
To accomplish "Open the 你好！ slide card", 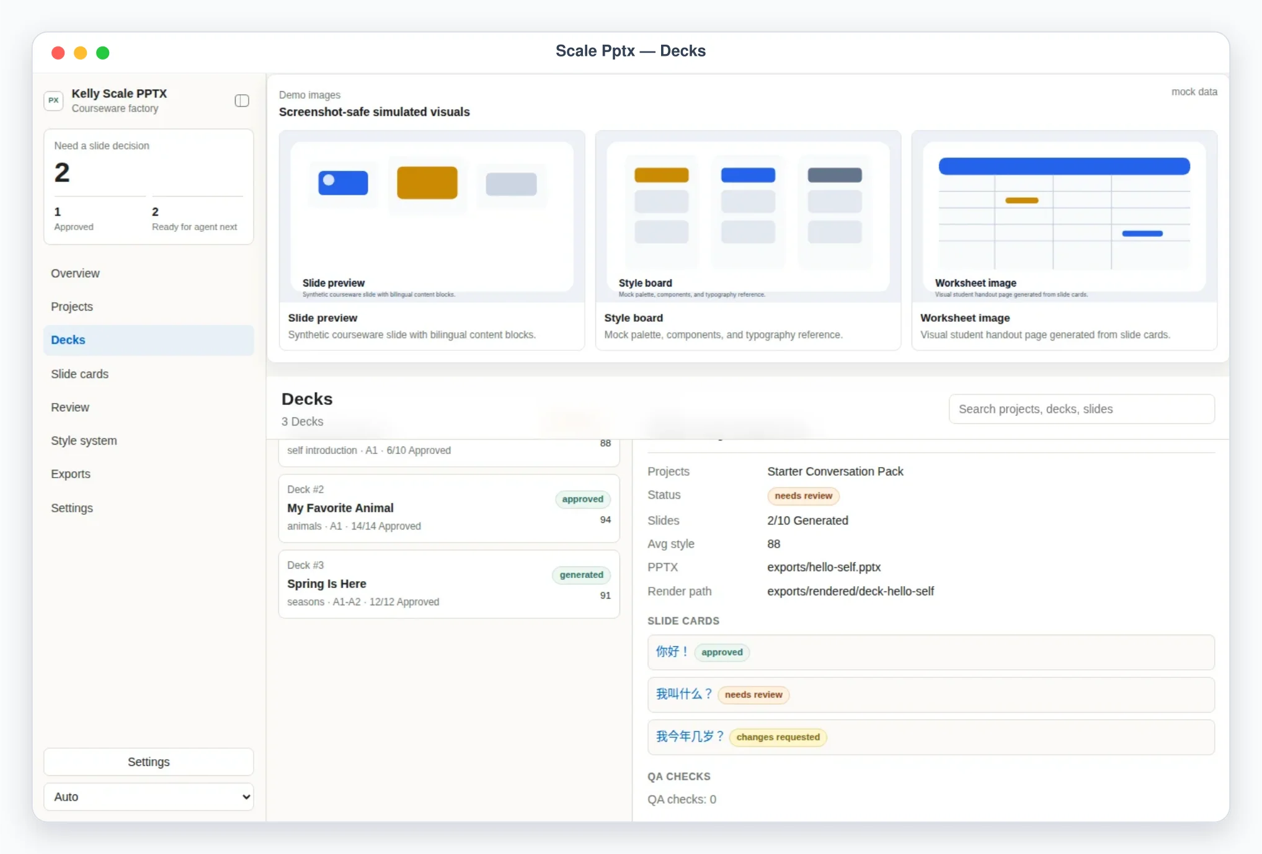I will coord(931,652).
